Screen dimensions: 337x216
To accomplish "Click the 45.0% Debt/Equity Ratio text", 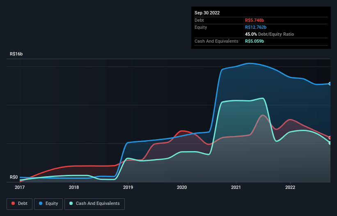I will click(270, 34).
